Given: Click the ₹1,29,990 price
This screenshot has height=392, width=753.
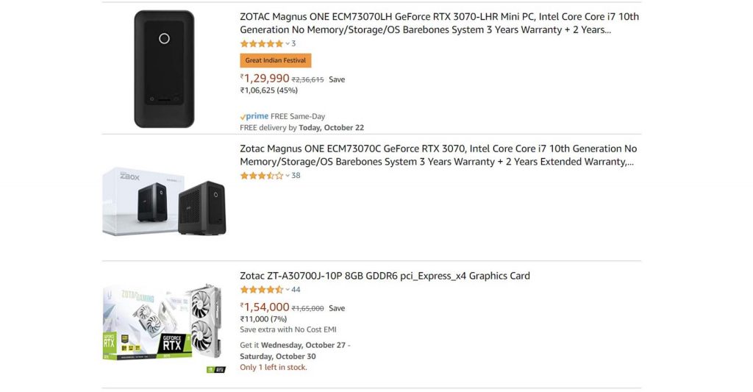Looking at the screenshot, I should (265, 79).
